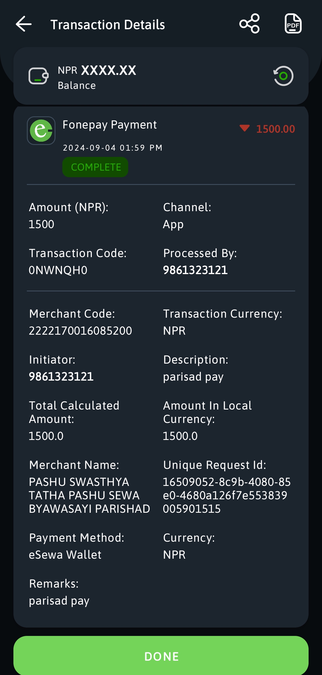Show balance using refresh eye icon
322x675 pixels.
point(283,76)
